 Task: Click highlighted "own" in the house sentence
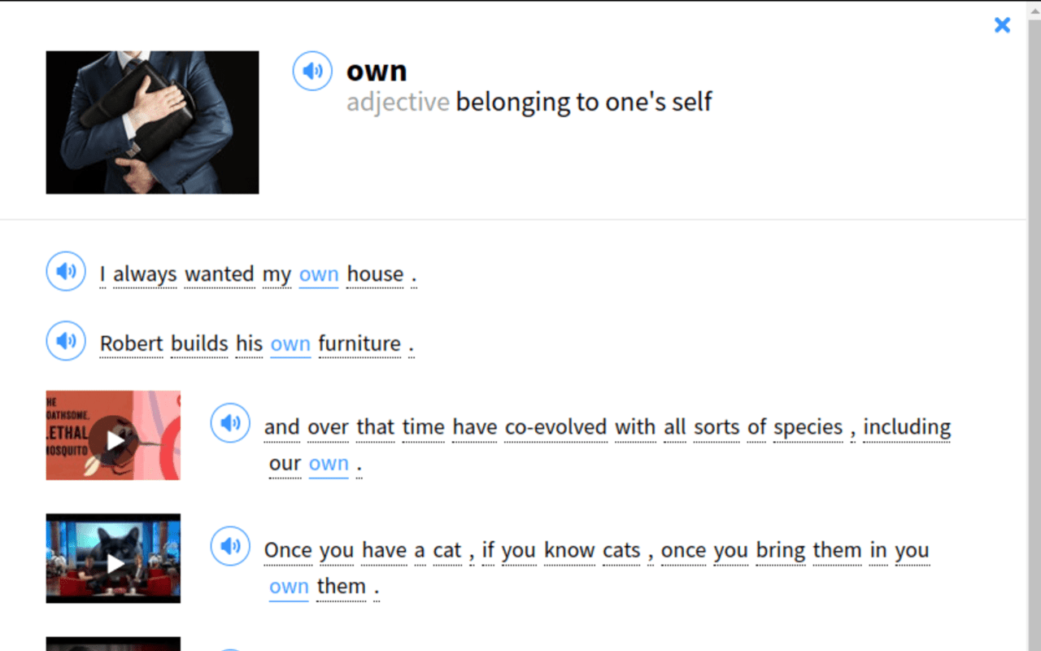319,275
